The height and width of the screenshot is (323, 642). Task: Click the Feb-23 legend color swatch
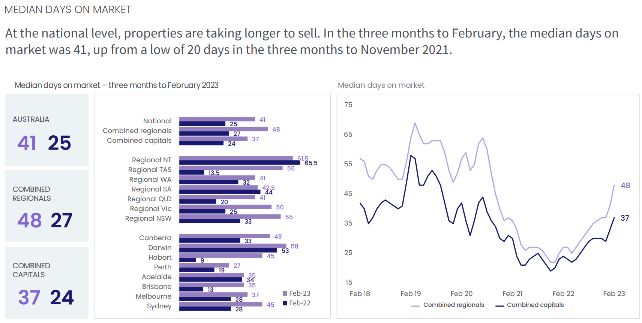(285, 293)
